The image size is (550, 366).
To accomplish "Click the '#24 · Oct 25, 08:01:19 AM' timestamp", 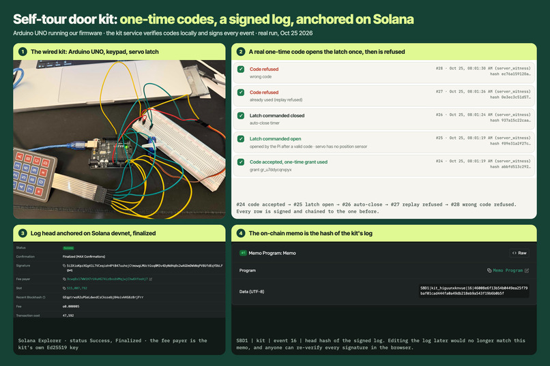I will point(483,161).
